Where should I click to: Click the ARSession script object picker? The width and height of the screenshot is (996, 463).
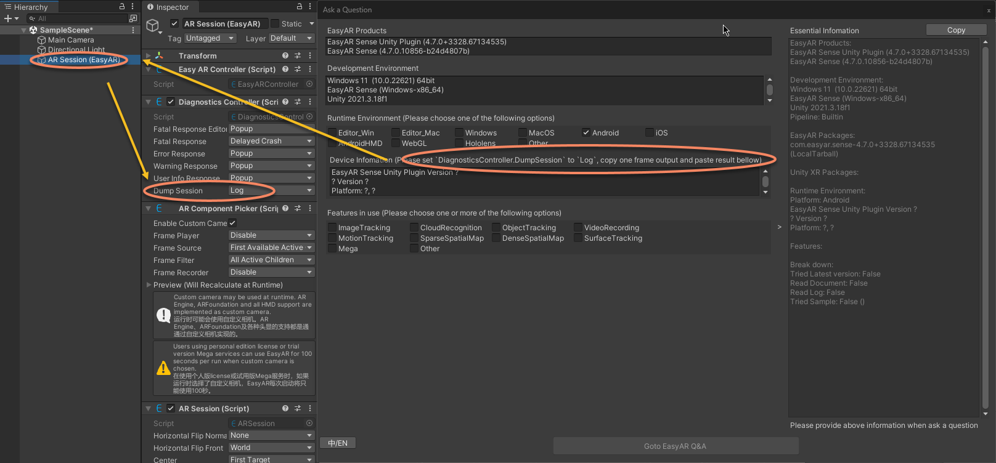[309, 423]
